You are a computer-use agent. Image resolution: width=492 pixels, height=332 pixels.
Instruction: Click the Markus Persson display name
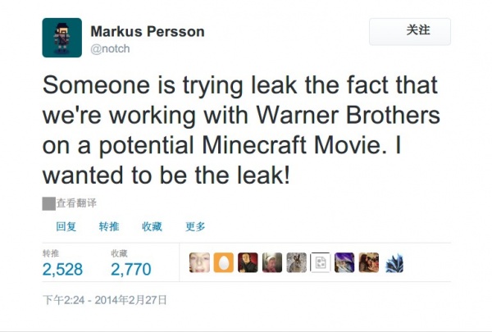point(148,31)
